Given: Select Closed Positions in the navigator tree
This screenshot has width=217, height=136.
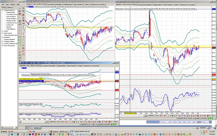Looking at the screenshot, I should pyautogui.click(x=11, y=19).
